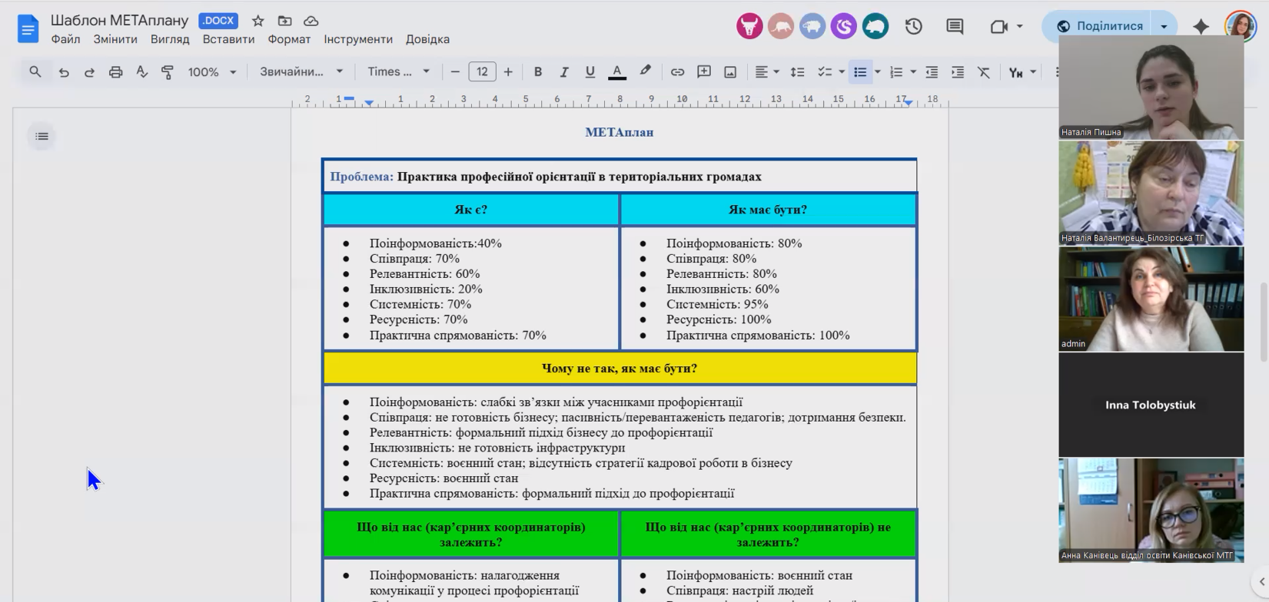Click the font size field showing 12
The height and width of the screenshot is (602, 1269).
click(482, 72)
